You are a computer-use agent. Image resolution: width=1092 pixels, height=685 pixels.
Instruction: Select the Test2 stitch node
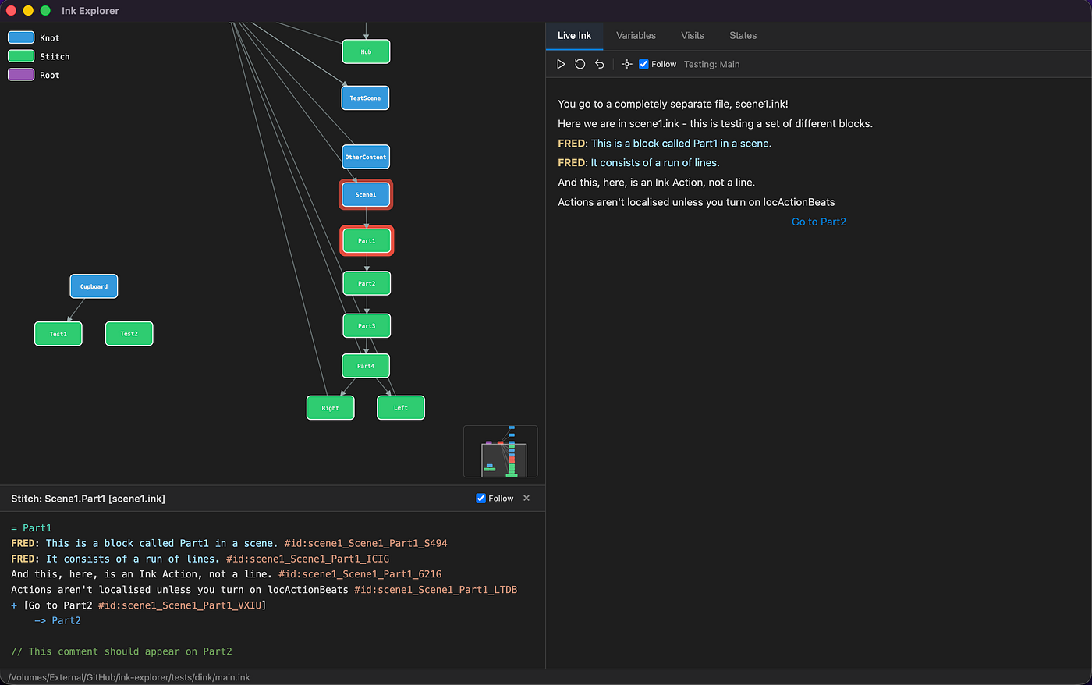(x=129, y=333)
